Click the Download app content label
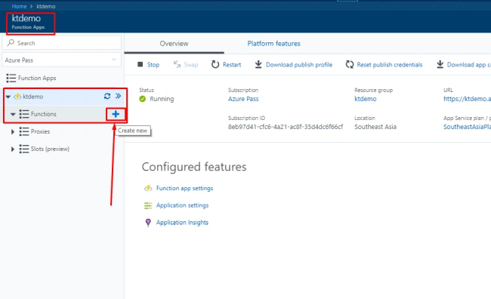491x299 pixels. 469,65
